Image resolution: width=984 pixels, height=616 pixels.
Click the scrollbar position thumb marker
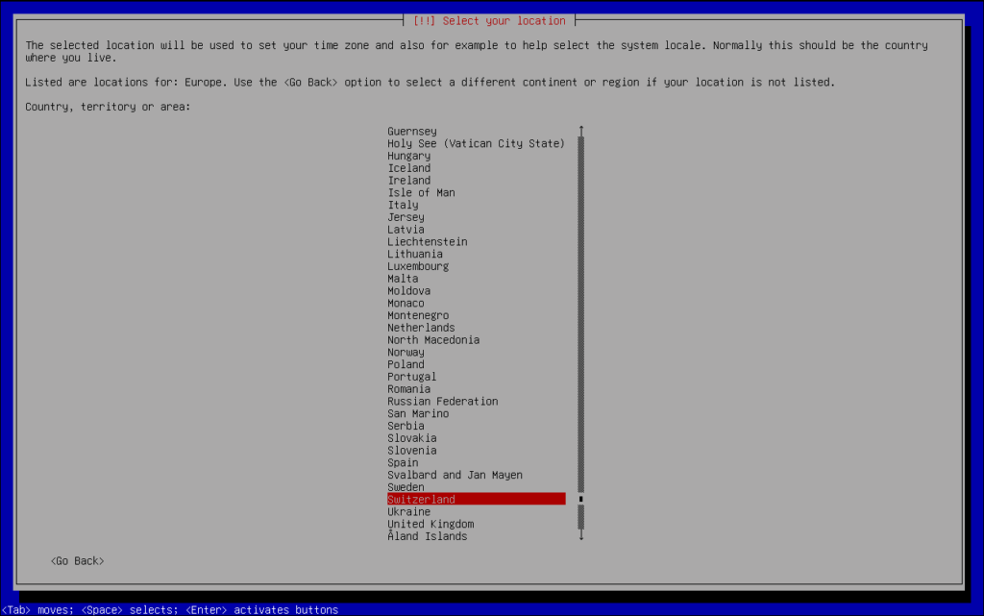coord(581,500)
